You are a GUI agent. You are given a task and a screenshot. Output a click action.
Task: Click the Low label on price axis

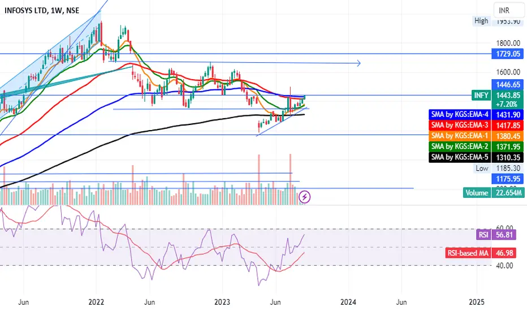tap(482, 168)
